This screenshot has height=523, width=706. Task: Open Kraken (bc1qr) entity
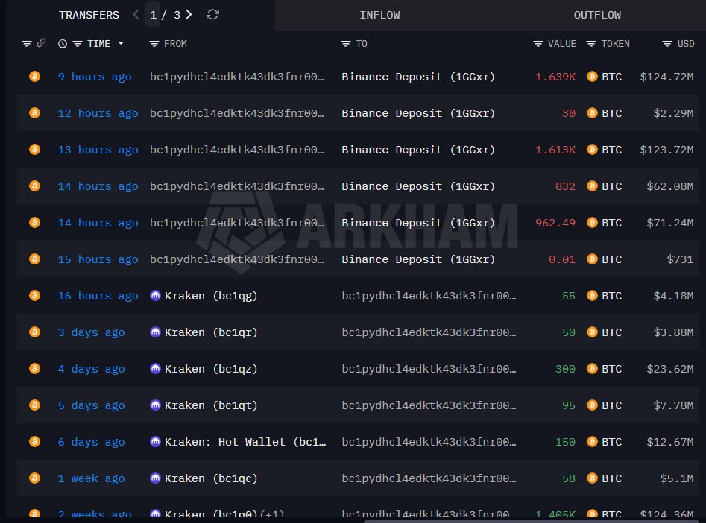point(211,332)
